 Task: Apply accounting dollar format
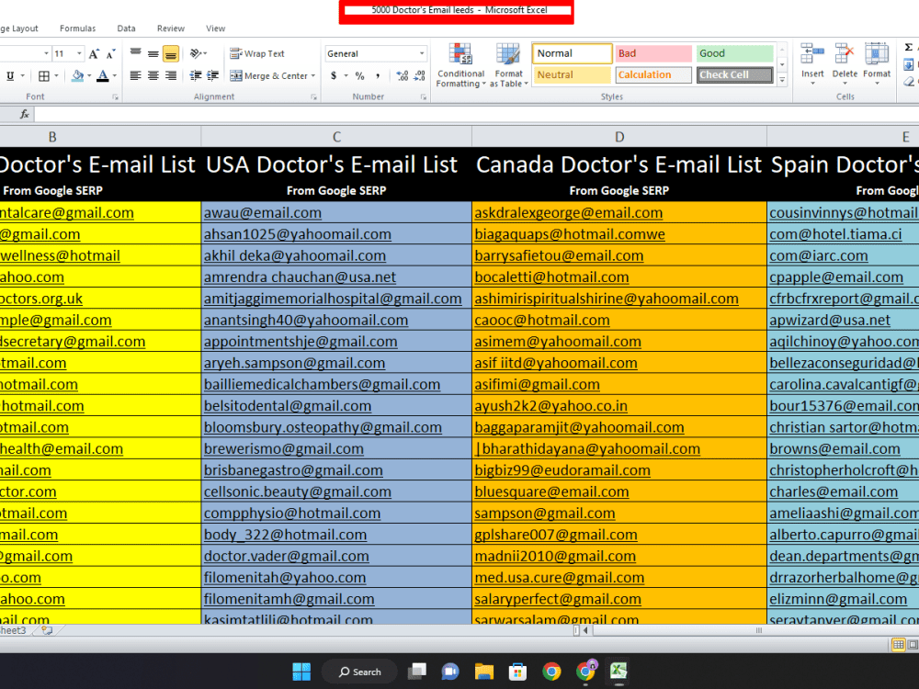click(334, 75)
